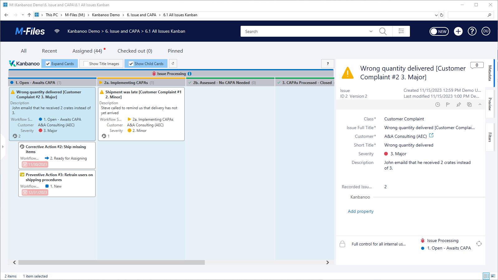Open the DU user account menu

486,31
